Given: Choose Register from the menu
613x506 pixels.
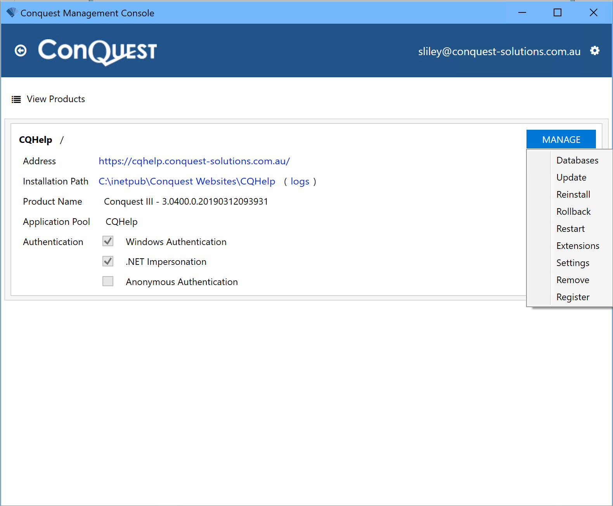Looking at the screenshot, I should click(573, 297).
